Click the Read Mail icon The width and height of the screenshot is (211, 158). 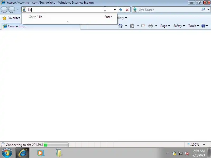(143, 26)
